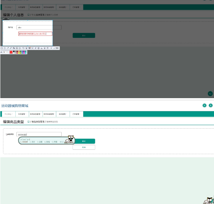Open 个人信息管理 breadcrumb link

[x=38, y=15]
